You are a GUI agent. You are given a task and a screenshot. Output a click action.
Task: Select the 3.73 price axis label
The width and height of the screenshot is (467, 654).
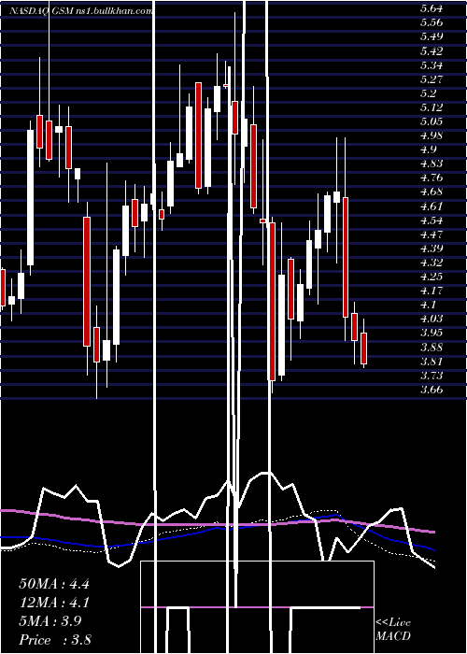coord(432,376)
